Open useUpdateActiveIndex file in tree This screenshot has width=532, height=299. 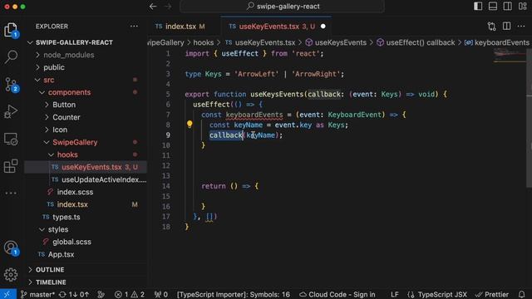pyautogui.click(x=86, y=179)
